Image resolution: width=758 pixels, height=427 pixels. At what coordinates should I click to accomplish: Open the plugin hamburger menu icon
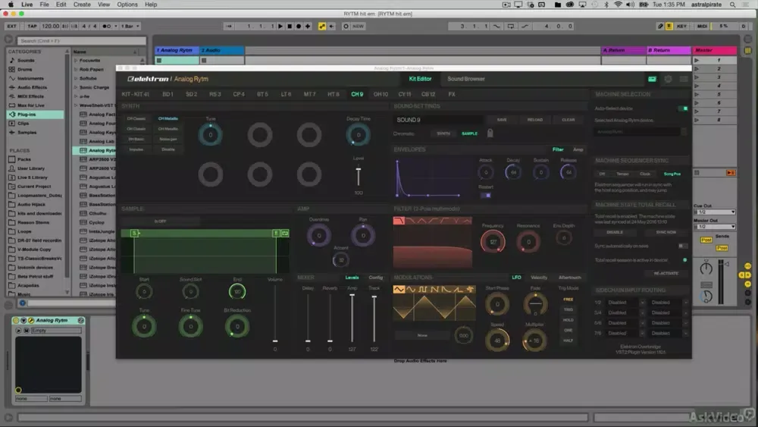[684, 79]
